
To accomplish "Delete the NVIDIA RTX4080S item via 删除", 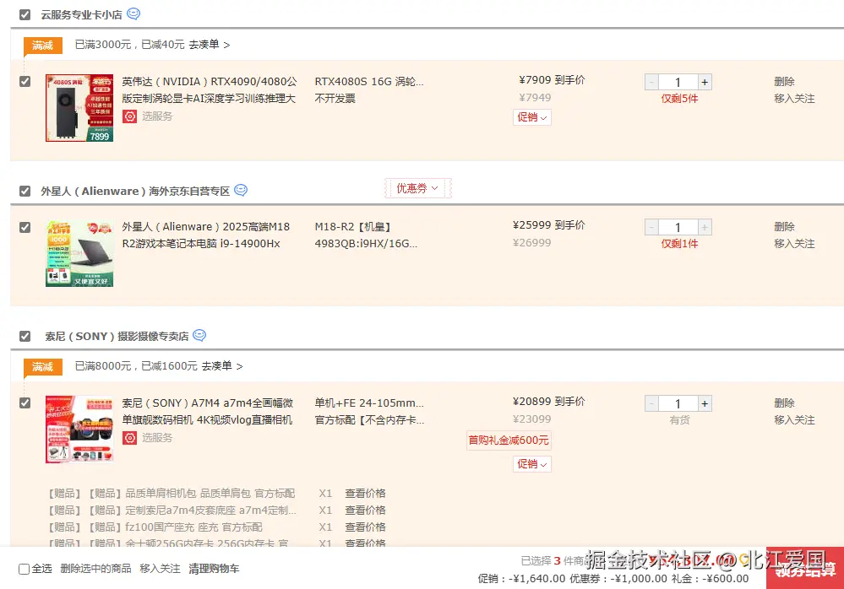I will [x=784, y=81].
